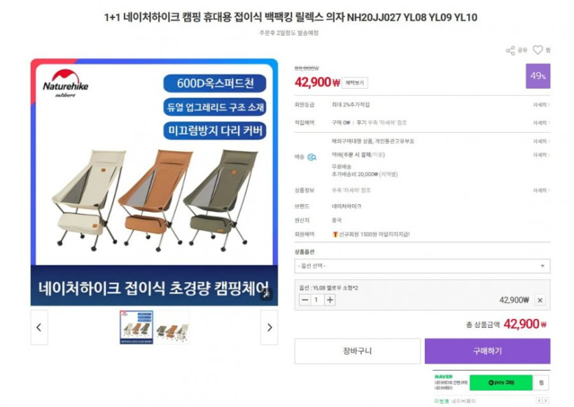The width and height of the screenshot is (574, 407).
Task: Show previous product thumbnail with left arrow
Action: pos(39,327)
